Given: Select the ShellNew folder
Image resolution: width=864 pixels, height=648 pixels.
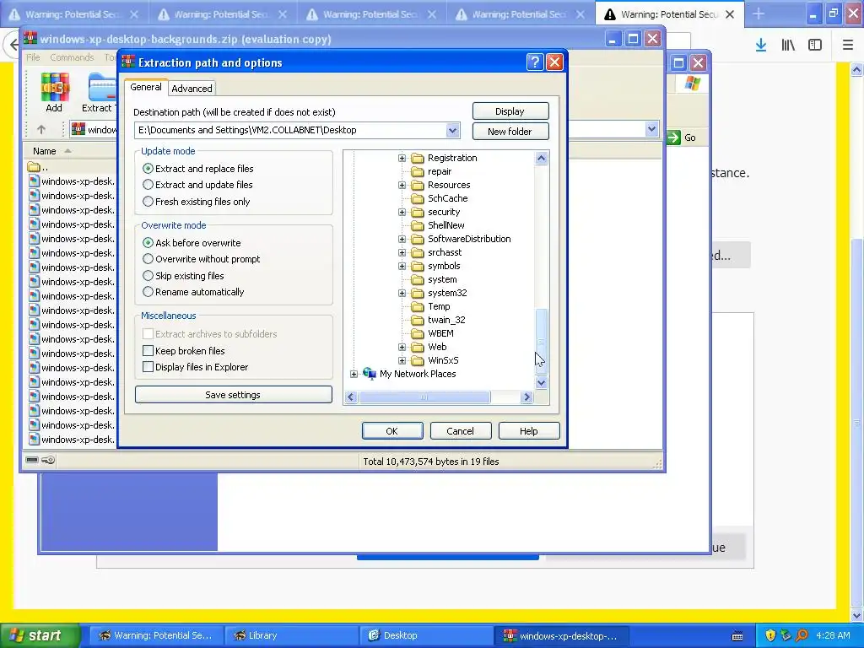Looking at the screenshot, I should [445, 225].
